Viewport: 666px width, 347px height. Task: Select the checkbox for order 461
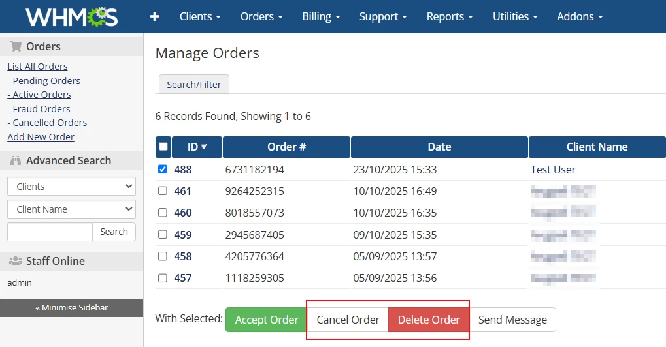[x=163, y=191]
